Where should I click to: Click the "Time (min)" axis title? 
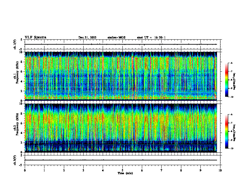pyautogui.click(x=125, y=173)
